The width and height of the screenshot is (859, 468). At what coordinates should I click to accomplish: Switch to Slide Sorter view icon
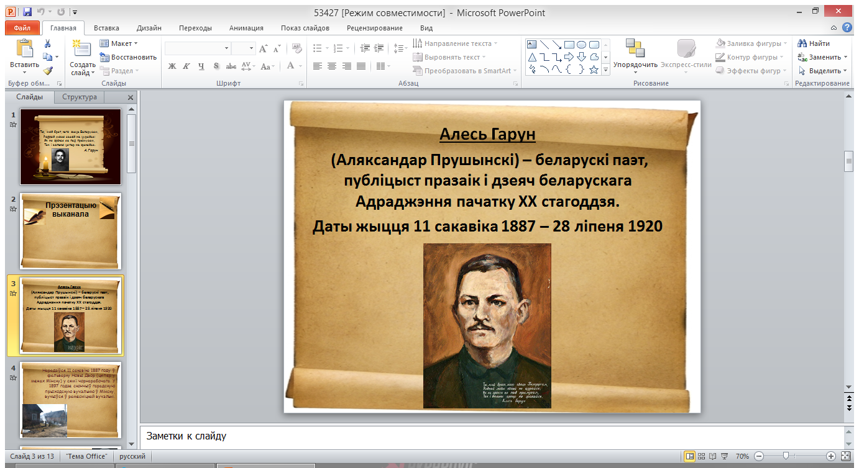point(701,456)
